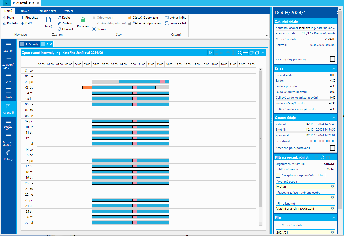This screenshot has height=236, width=344.
Task: Collapse the Zpracované intervaly chart panel
Action: [x=263, y=53]
